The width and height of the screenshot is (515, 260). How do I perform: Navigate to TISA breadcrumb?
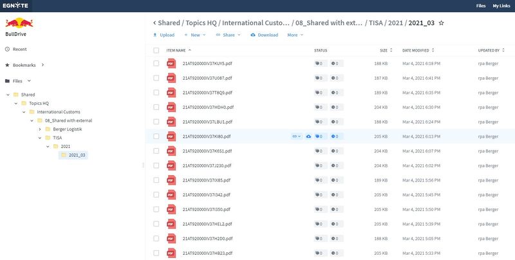coord(376,23)
